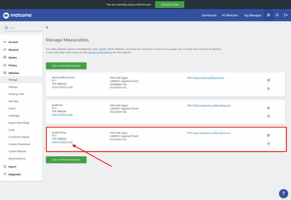Screen dimensions: 291x200
Task: Expand the Privacy sidebar section
Action: click(x=13, y=65)
